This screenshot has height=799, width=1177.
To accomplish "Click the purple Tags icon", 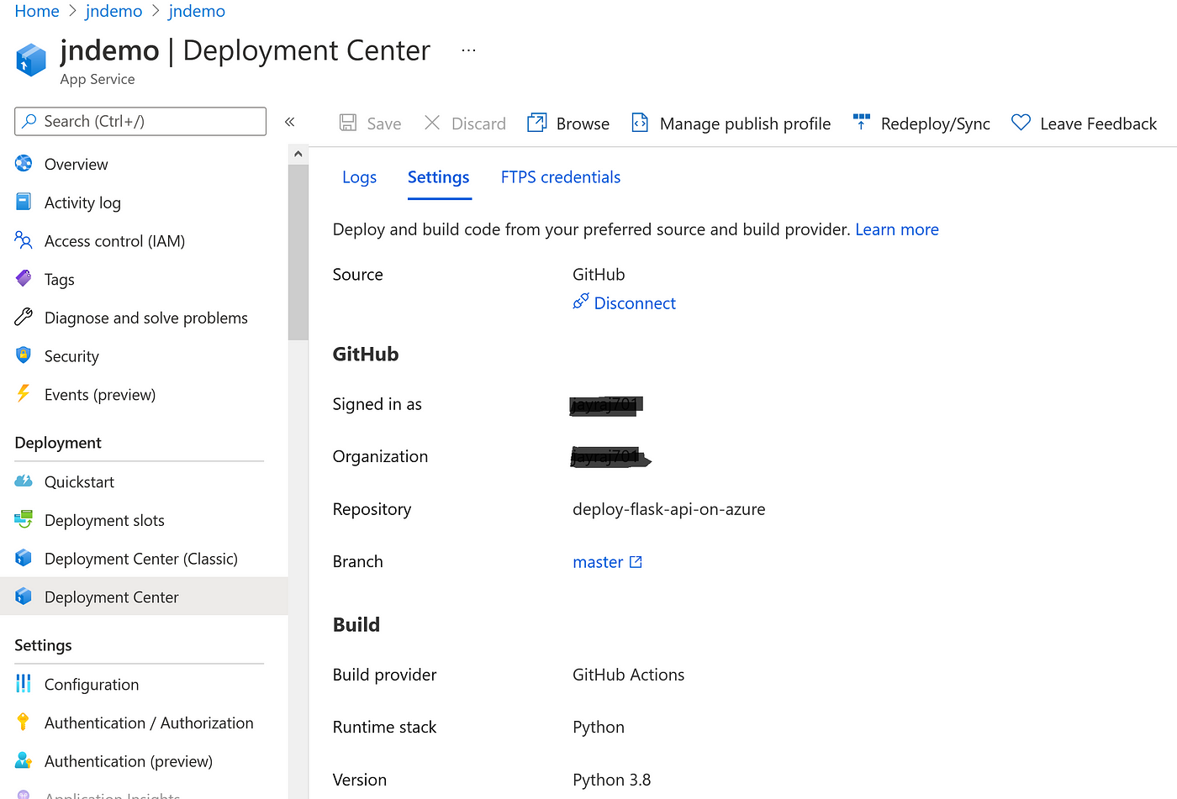I will pyautogui.click(x=24, y=278).
